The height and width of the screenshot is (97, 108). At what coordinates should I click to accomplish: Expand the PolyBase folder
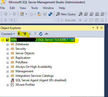(8, 62)
